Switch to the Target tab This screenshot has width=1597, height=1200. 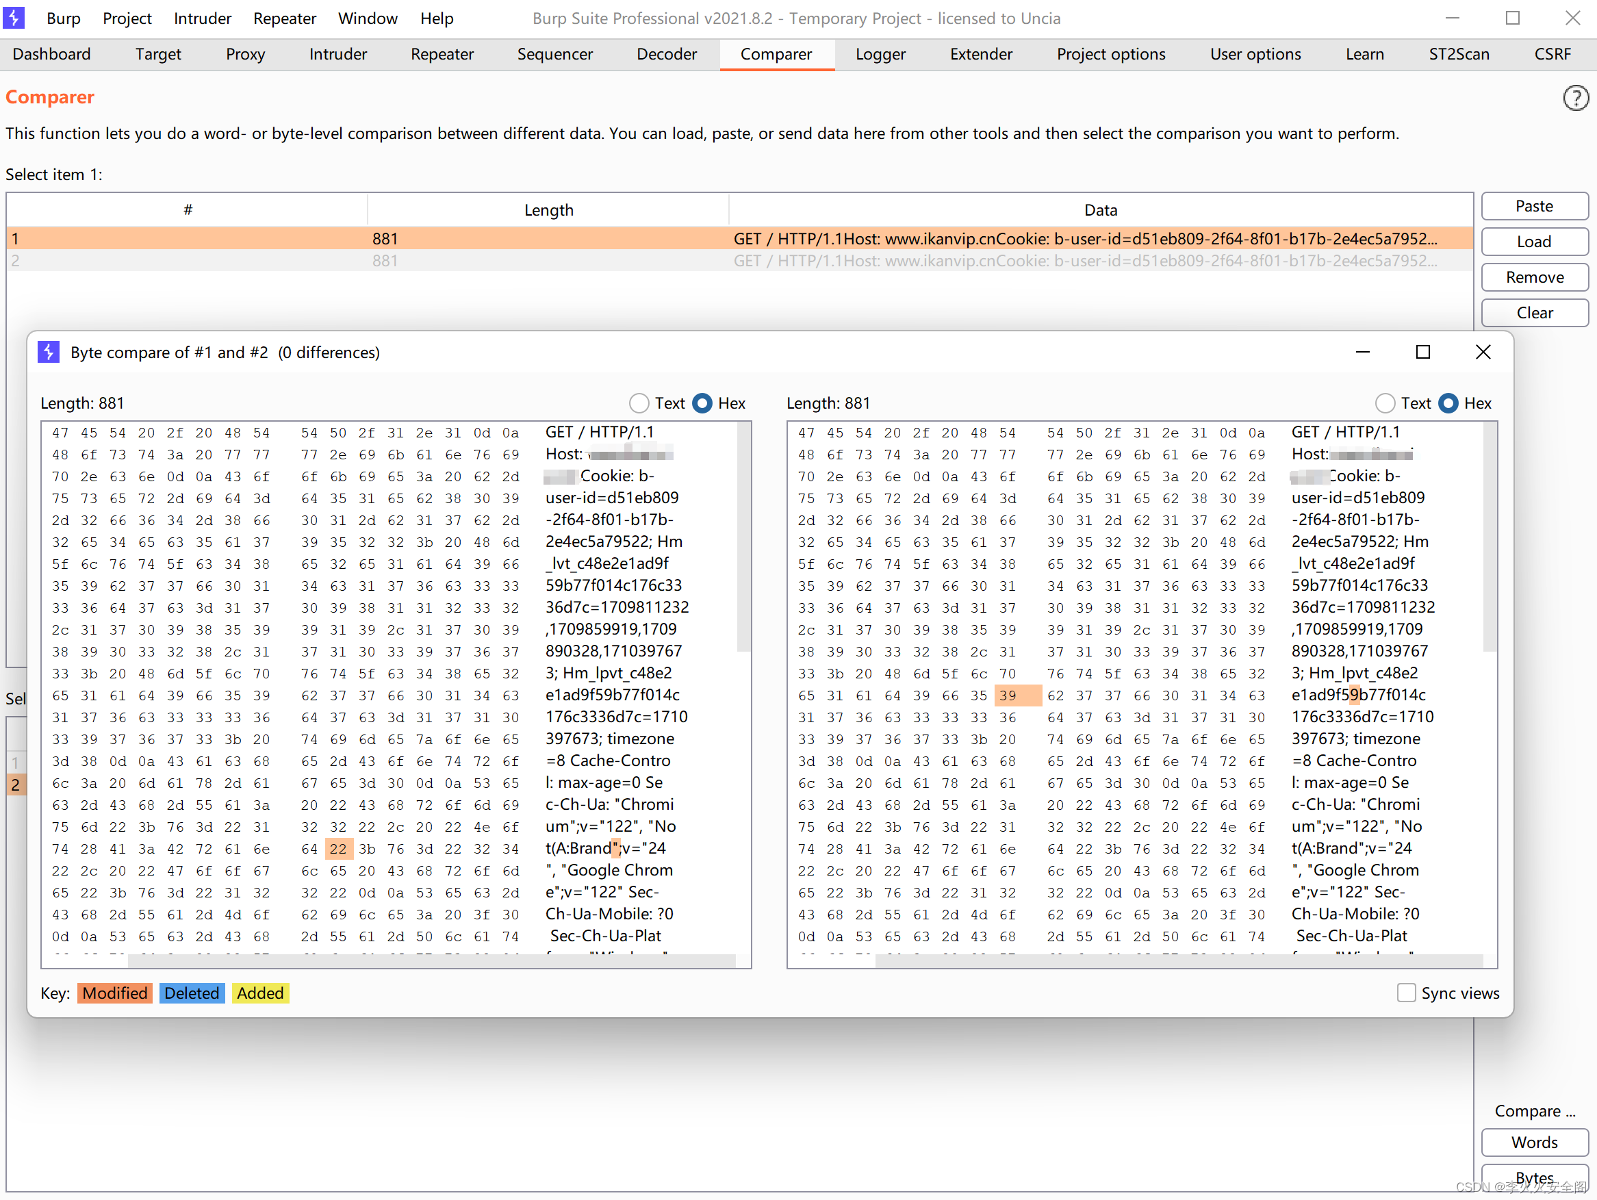158,54
